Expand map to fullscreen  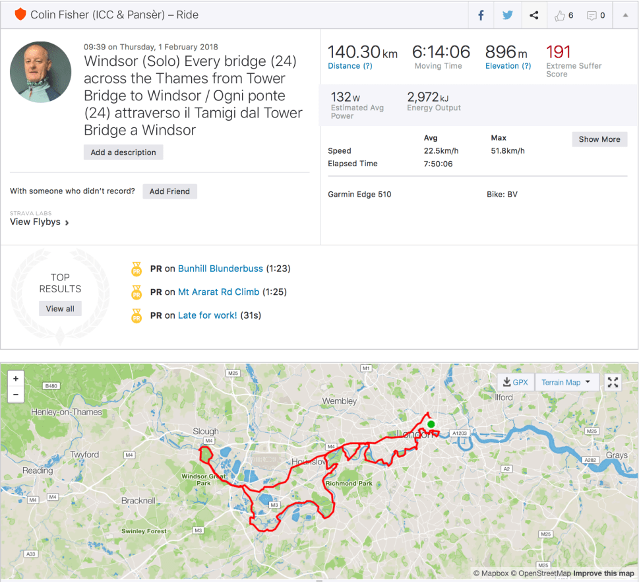(x=613, y=382)
